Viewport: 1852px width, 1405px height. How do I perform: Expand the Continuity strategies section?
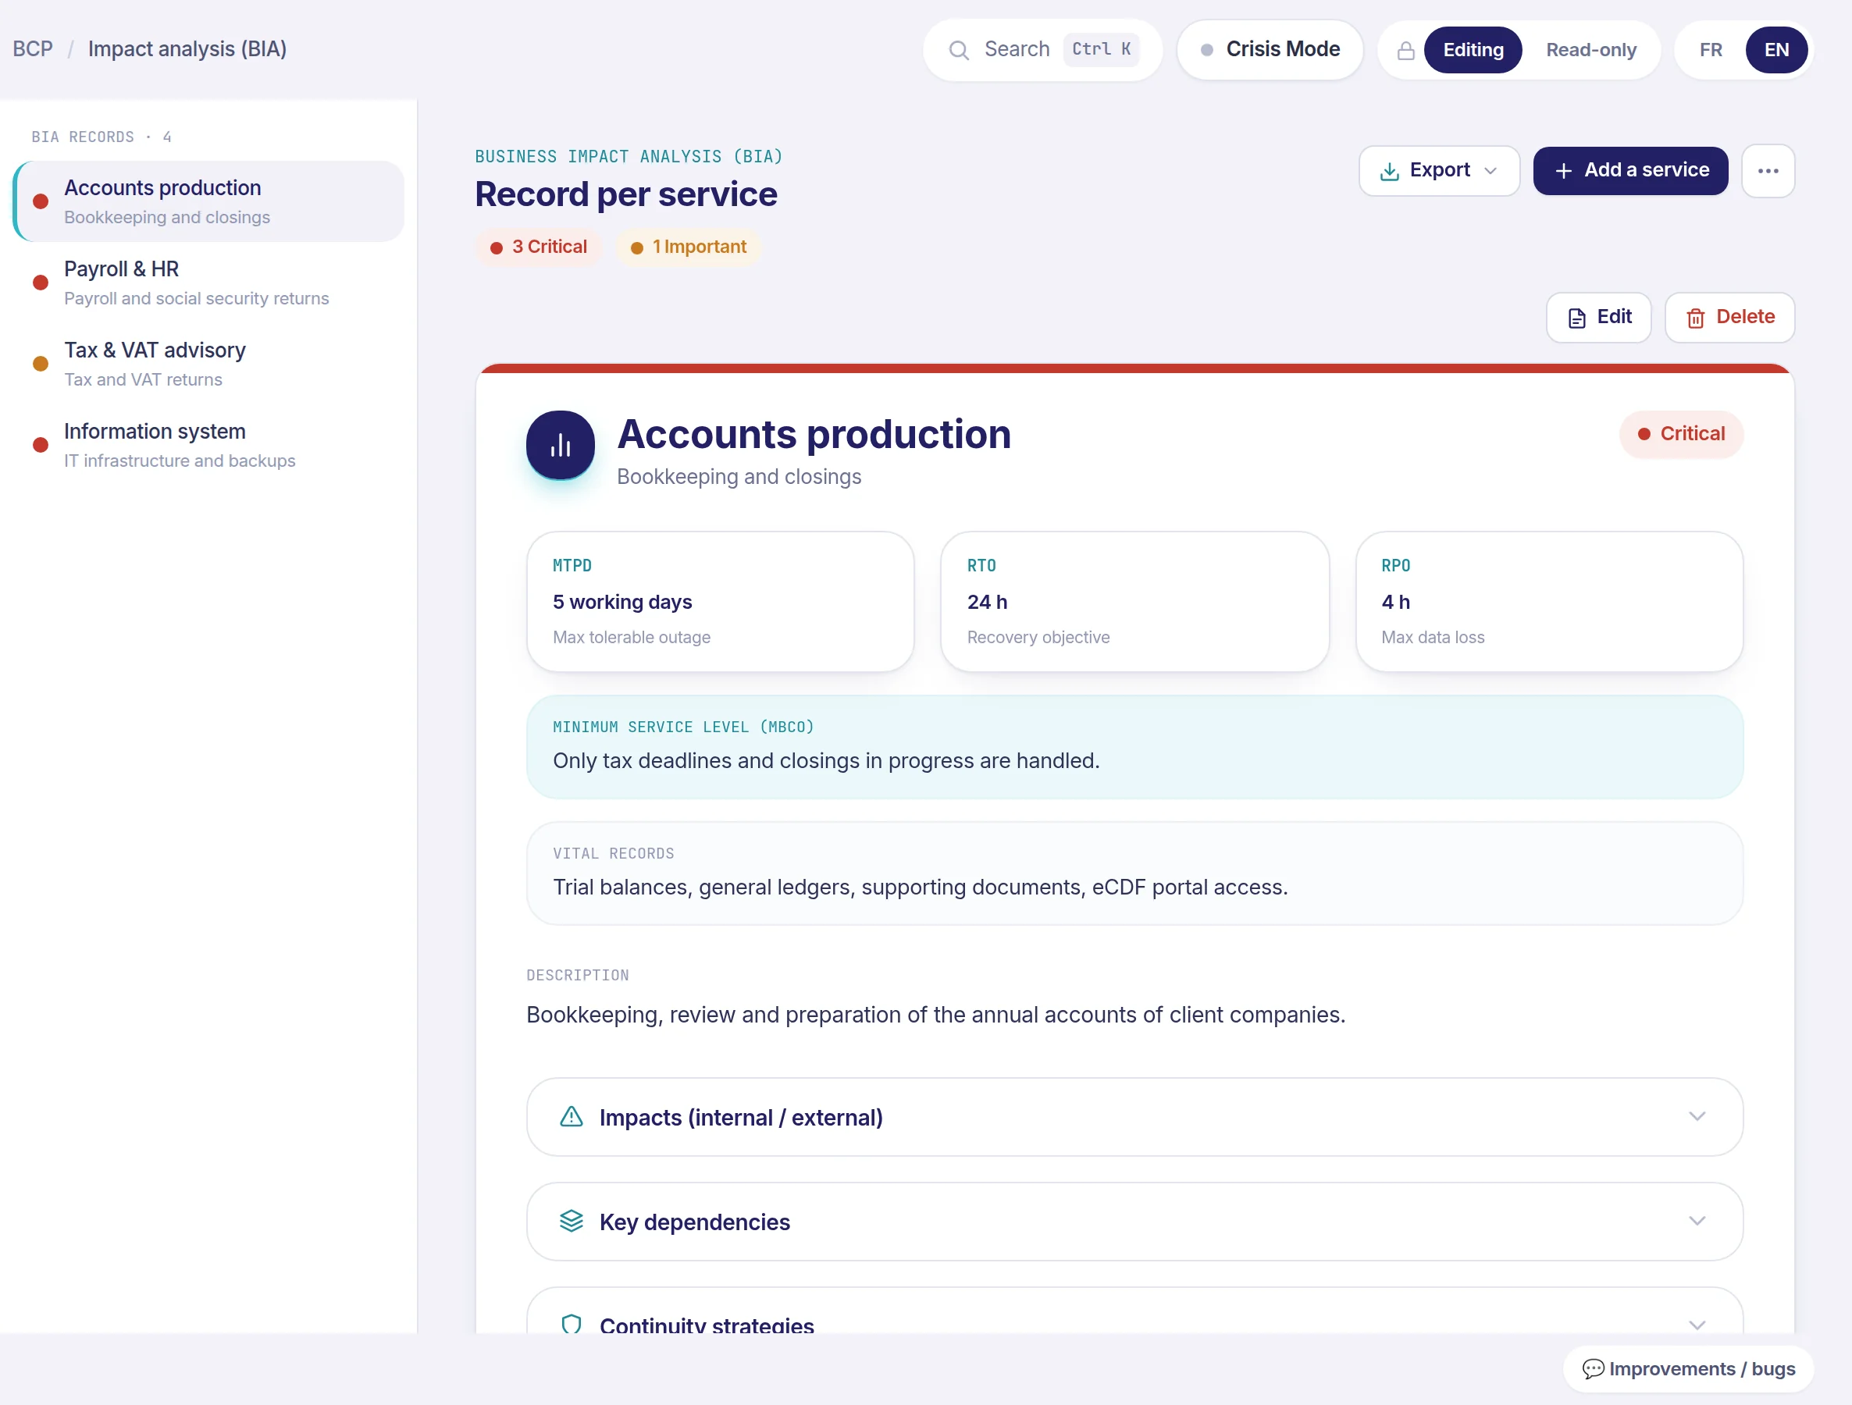[1134, 1311]
